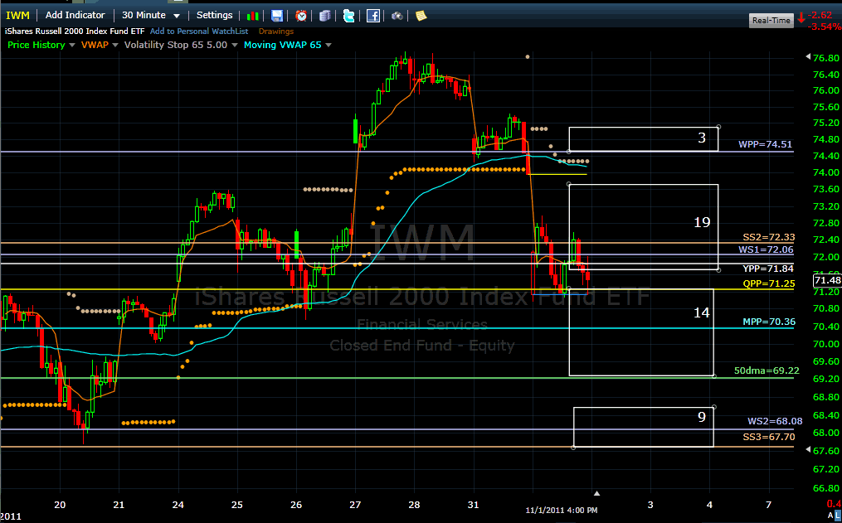Select the YPP=71.84 pivot label

[768, 269]
